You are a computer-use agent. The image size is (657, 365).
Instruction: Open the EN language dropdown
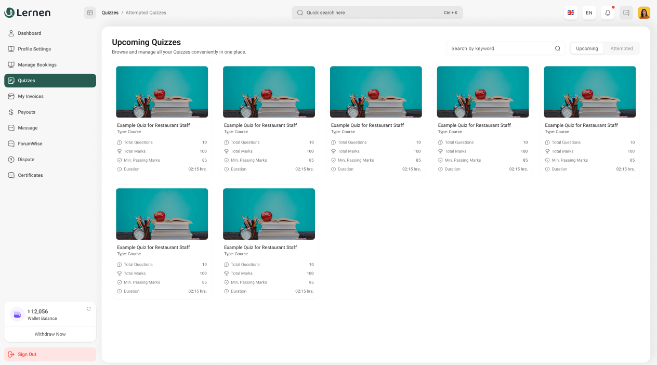pos(589,12)
